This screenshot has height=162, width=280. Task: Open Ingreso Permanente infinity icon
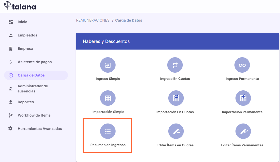242,65
